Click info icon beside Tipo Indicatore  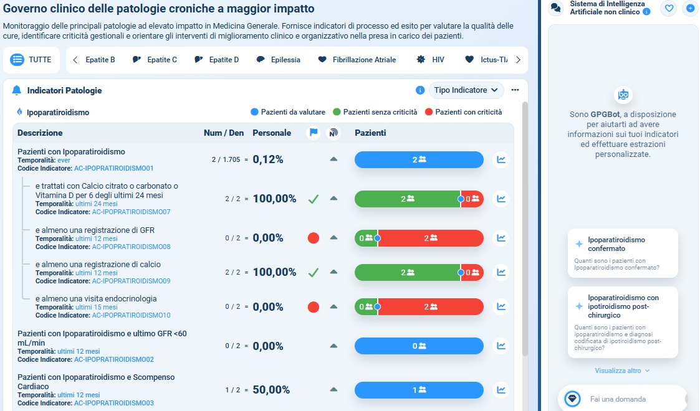[420, 90]
